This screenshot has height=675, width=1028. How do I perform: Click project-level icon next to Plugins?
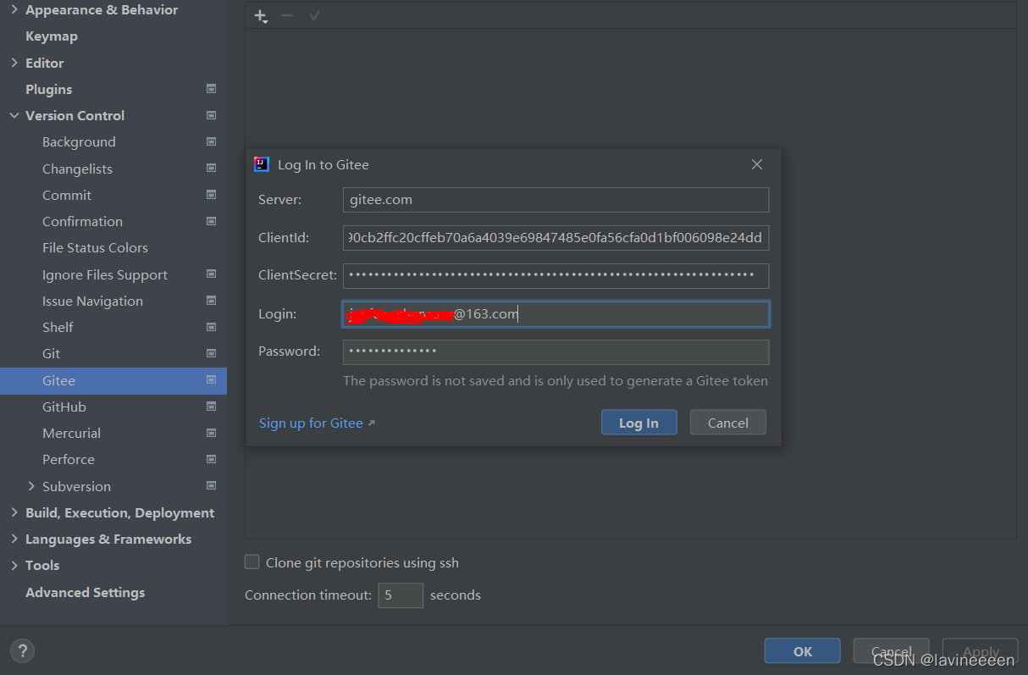[211, 89]
